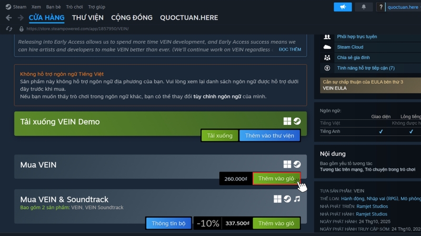This screenshot has width=421, height=236.
Task: Switch to the THƯ VIỆN tab
Action: coord(87,18)
